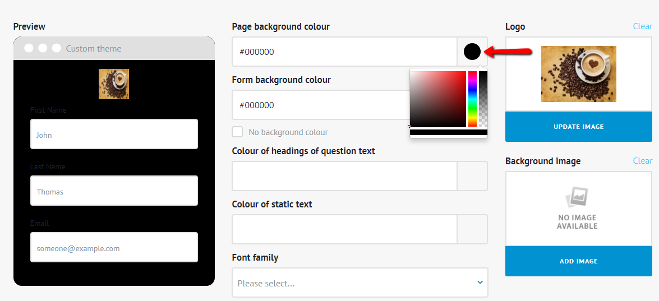Enable the No background colour checkbox

238,132
